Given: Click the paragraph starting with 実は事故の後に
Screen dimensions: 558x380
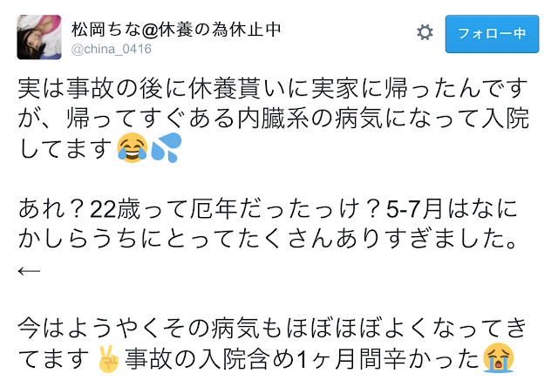Looking at the screenshot, I should (x=273, y=119).
